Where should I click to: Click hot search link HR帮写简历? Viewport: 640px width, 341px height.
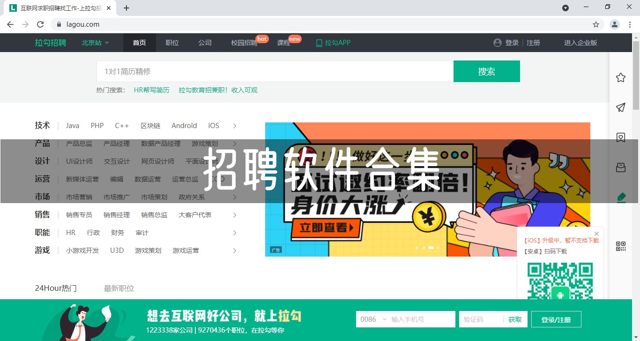click(151, 90)
